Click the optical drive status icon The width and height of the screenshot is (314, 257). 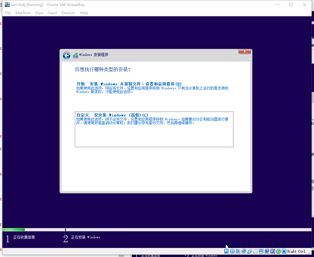pos(232,251)
